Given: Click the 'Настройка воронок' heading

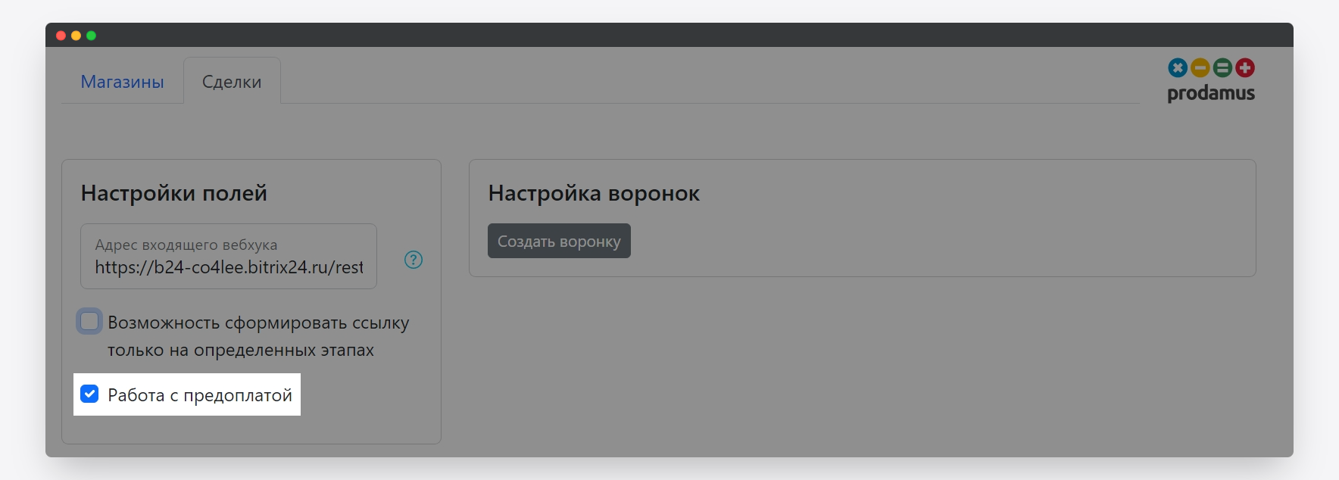Looking at the screenshot, I should click(594, 194).
